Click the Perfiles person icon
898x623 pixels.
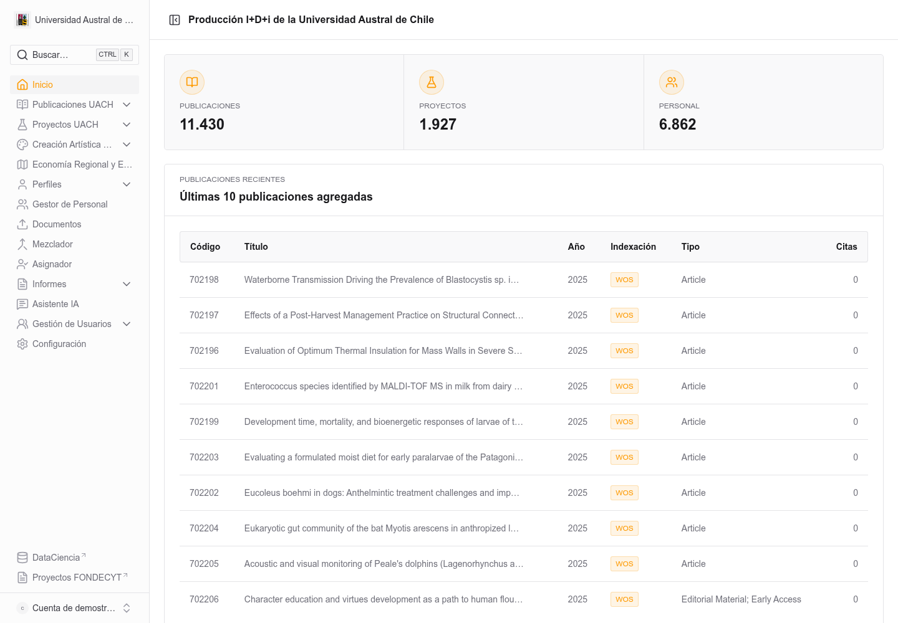click(22, 184)
